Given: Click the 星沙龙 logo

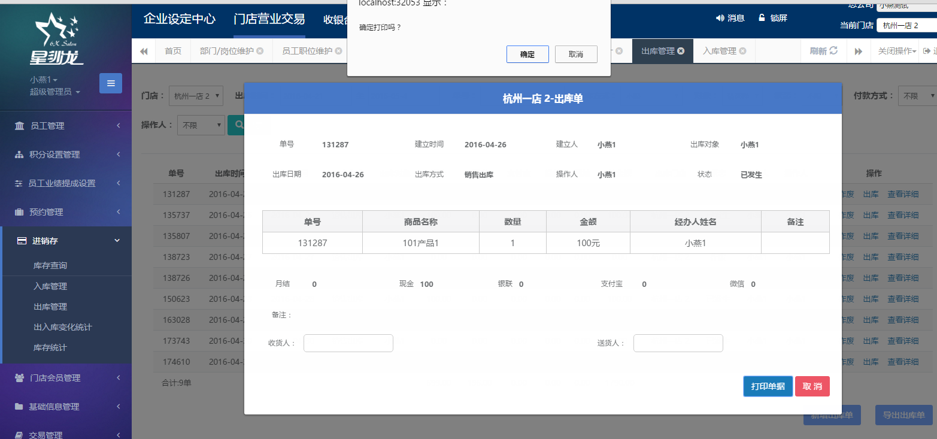Looking at the screenshot, I should (57, 39).
